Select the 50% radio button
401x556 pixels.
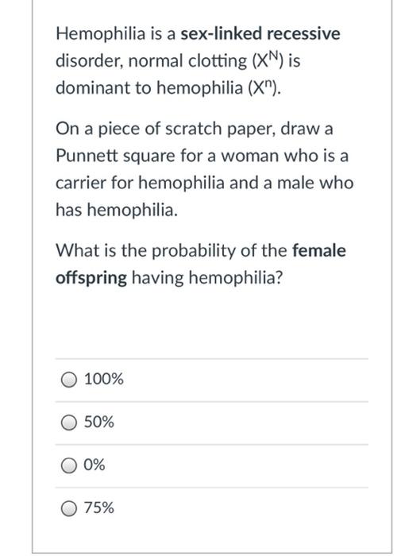coord(69,423)
